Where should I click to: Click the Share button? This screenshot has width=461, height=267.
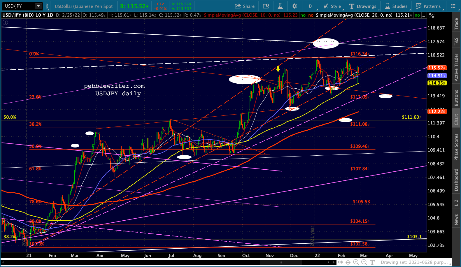[245, 6]
